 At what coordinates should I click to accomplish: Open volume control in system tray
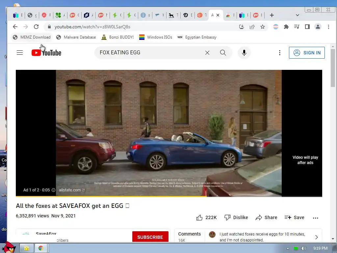pyautogui.click(x=303, y=248)
